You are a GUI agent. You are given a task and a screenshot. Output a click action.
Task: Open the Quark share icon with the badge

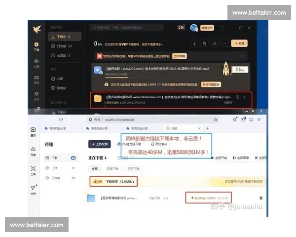tap(243, 119)
